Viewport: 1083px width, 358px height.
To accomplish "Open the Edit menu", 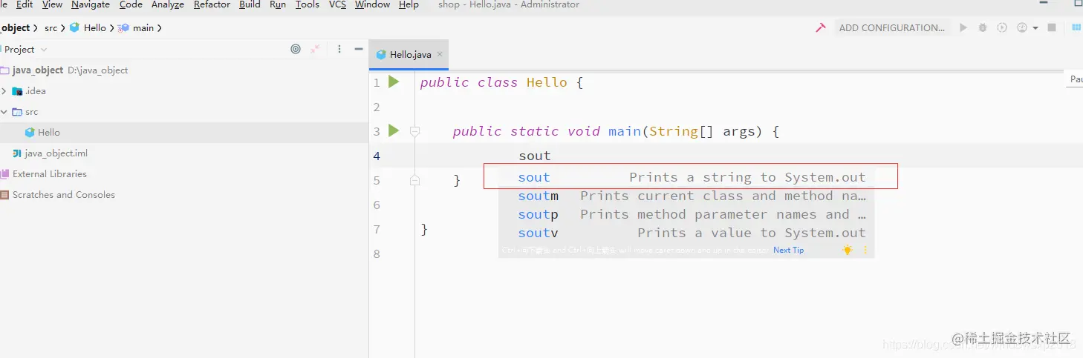I will pyautogui.click(x=24, y=4).
